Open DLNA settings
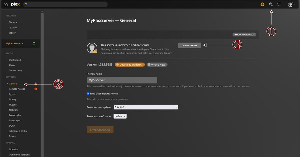 (x=12, y=126)
